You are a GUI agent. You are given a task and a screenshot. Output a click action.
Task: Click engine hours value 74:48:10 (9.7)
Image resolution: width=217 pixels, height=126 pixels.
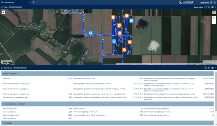(x=138, y=89)
